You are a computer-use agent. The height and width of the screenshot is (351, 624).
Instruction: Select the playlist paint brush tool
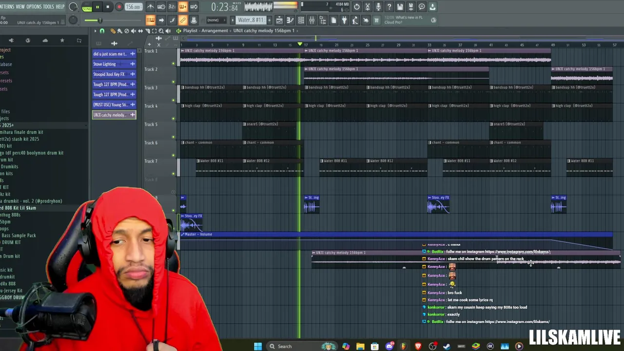pos(120,31)
